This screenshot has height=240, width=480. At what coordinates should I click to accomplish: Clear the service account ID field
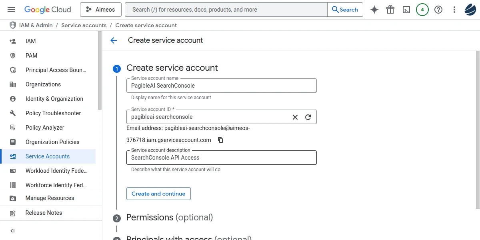click(295, 117)
